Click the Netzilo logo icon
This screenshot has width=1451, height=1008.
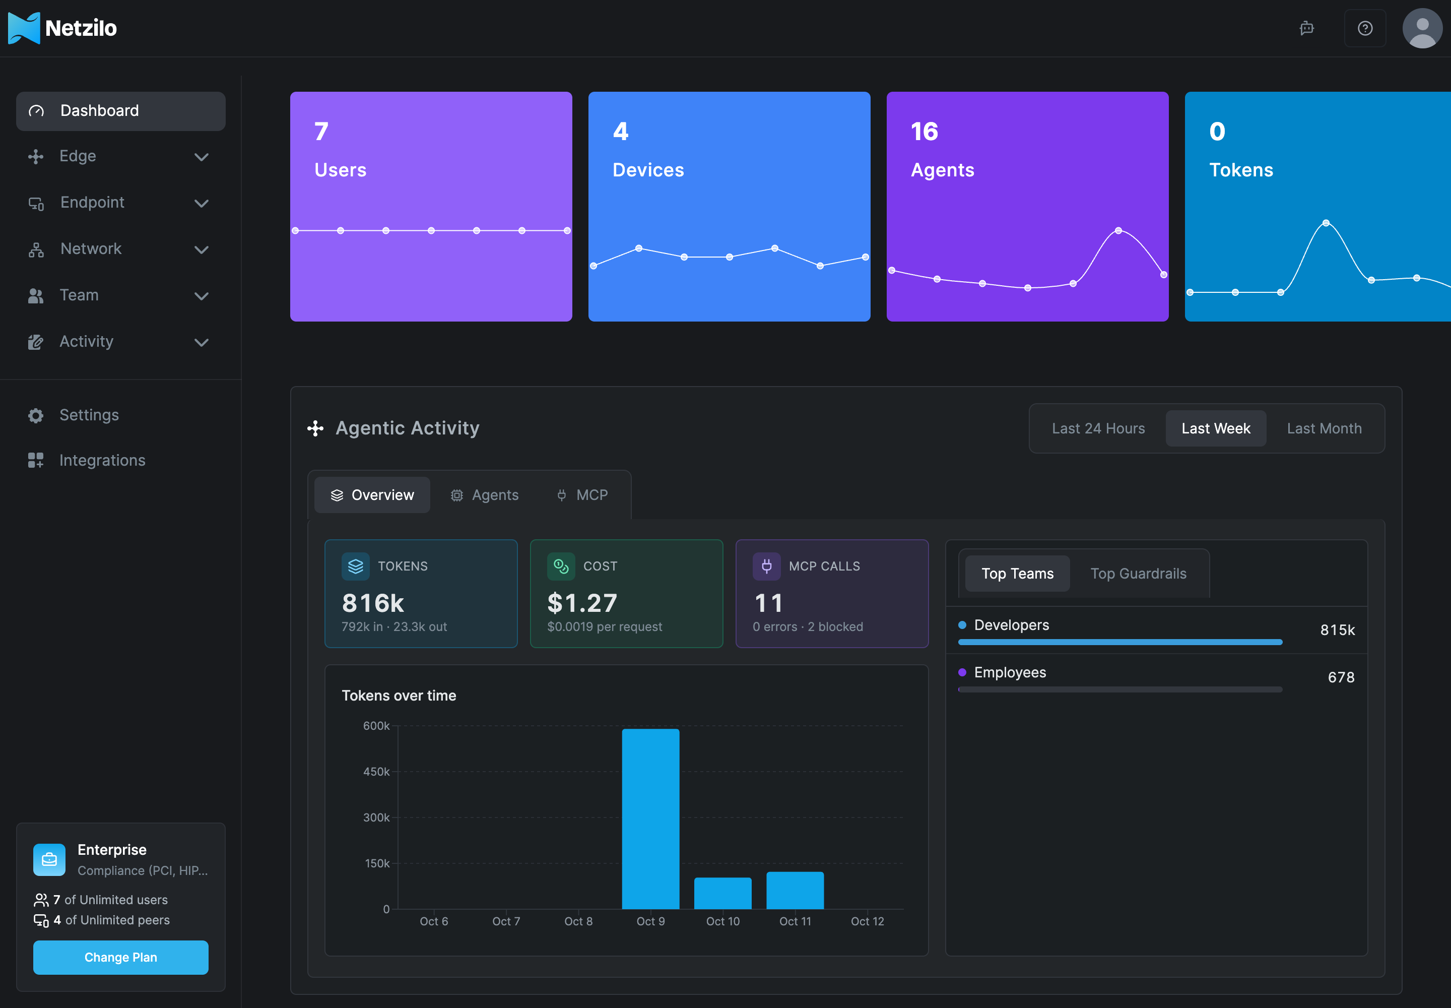click(x=24, y=28)
